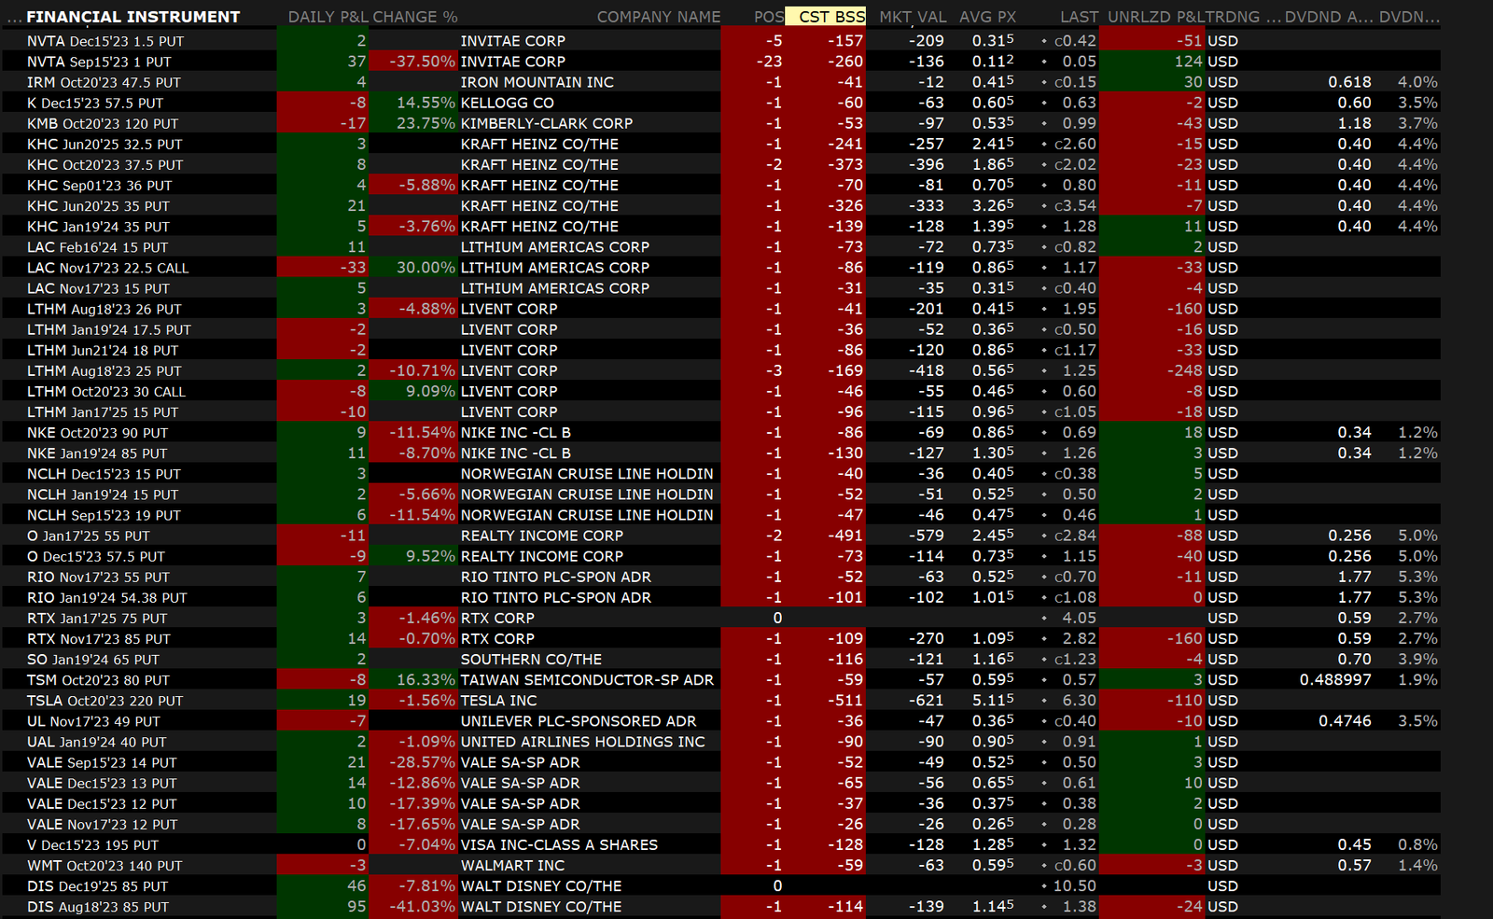The height and width of the screenshot is (919, 1493).
Task: Click the 0.618 dividend amount for Iron Mountain
Action: pyautogui.click(x=1349, y=82)
